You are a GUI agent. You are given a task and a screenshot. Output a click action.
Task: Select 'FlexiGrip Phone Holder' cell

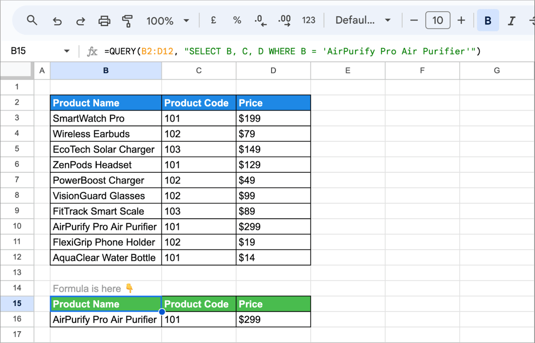pos(106,242)
